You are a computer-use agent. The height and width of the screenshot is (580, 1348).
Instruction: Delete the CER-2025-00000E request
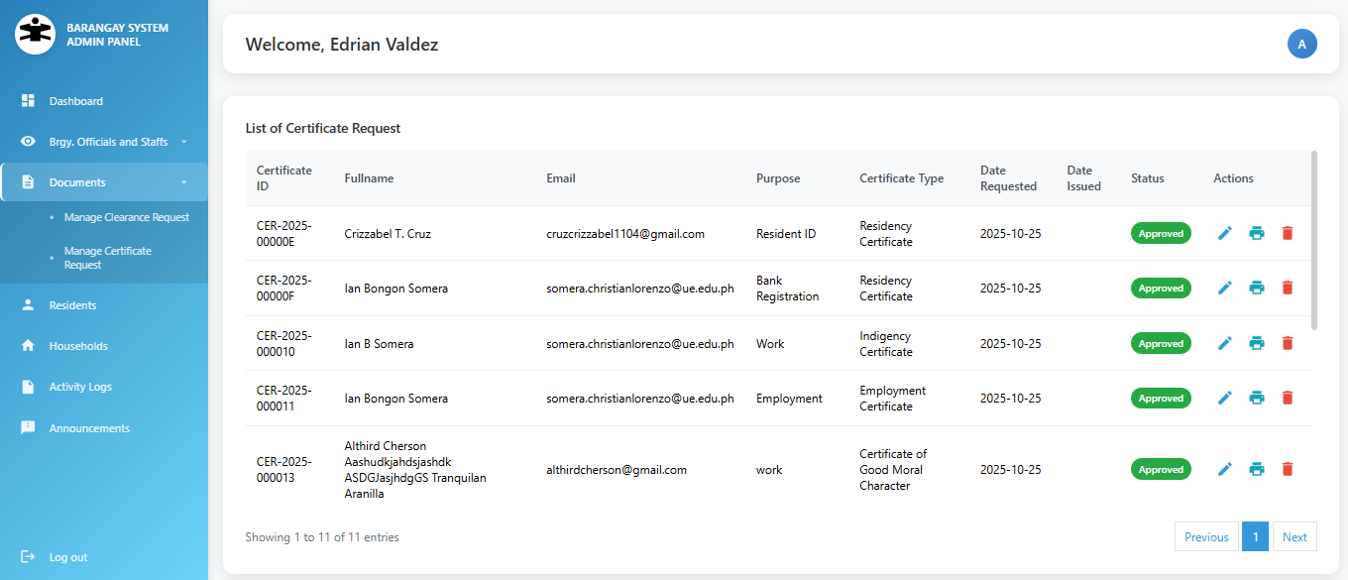tap(1288, 233)
